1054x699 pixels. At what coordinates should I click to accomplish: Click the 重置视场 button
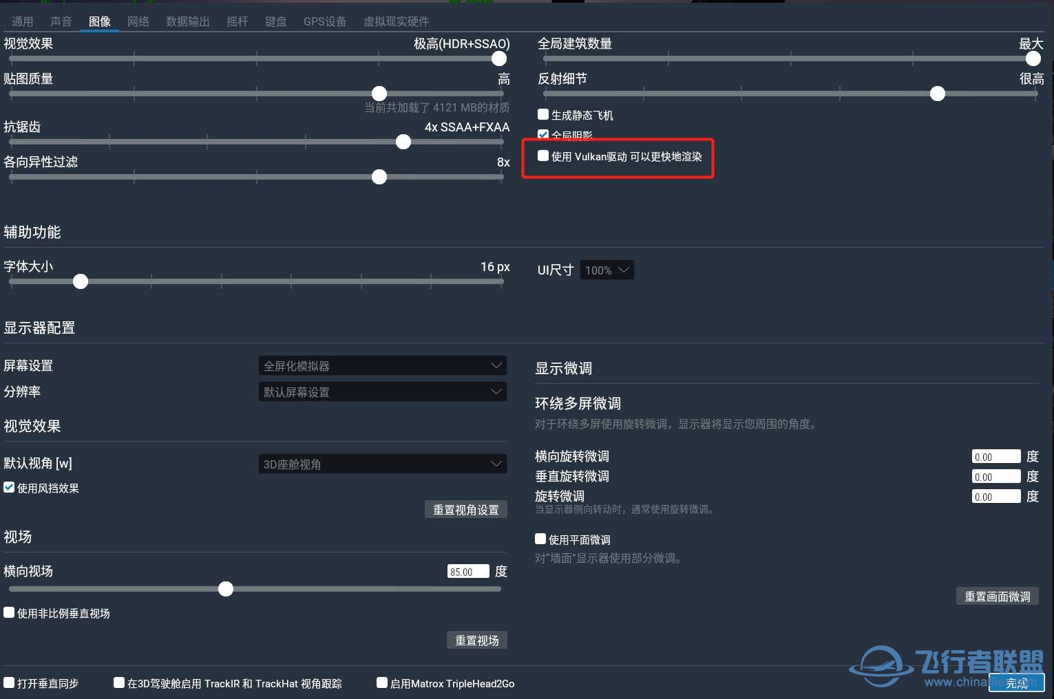477,640
